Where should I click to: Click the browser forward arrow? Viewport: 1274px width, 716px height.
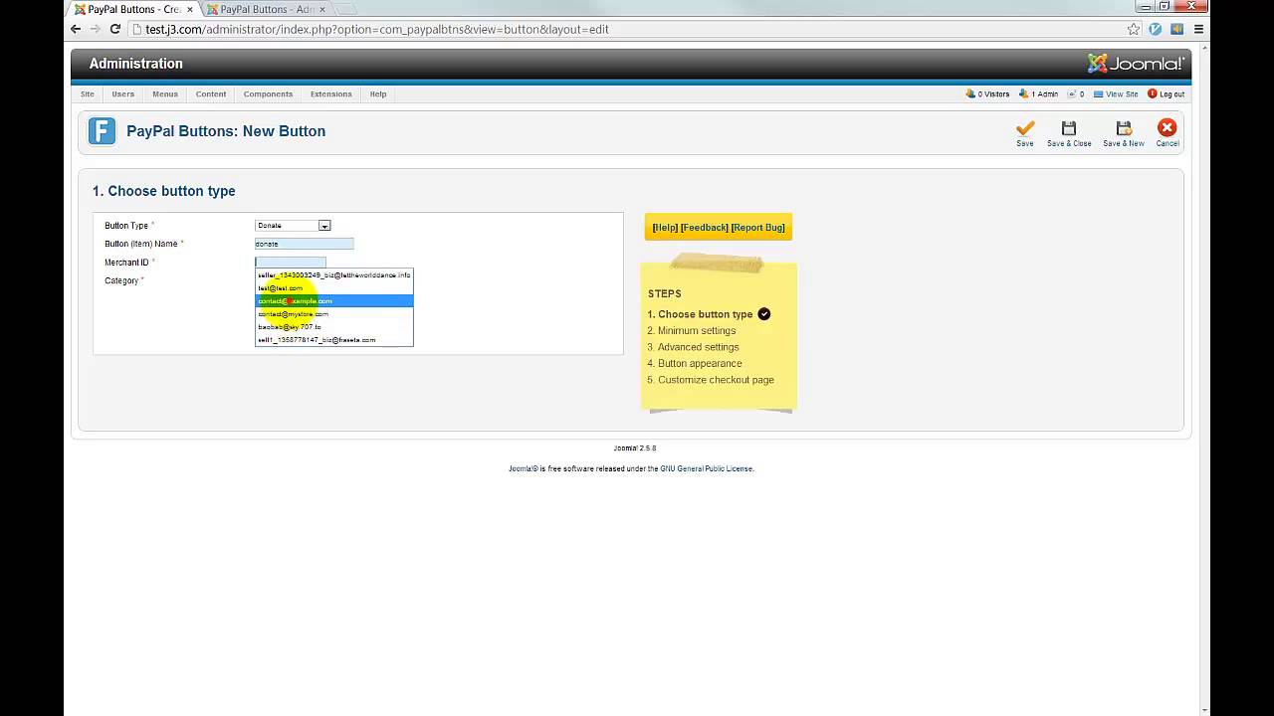[96, 29]
